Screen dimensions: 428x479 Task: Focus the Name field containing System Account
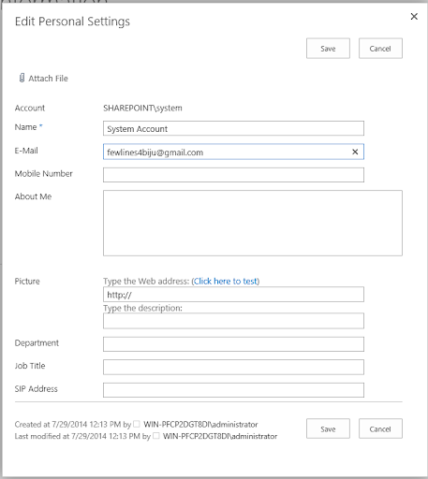[x=233, y=128]
